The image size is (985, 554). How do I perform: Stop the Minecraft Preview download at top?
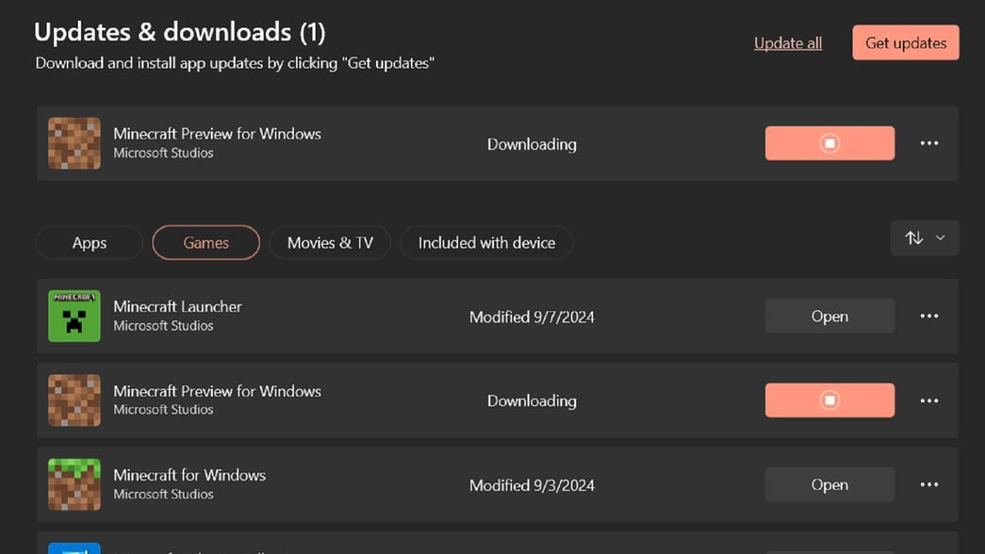(829, 143)
